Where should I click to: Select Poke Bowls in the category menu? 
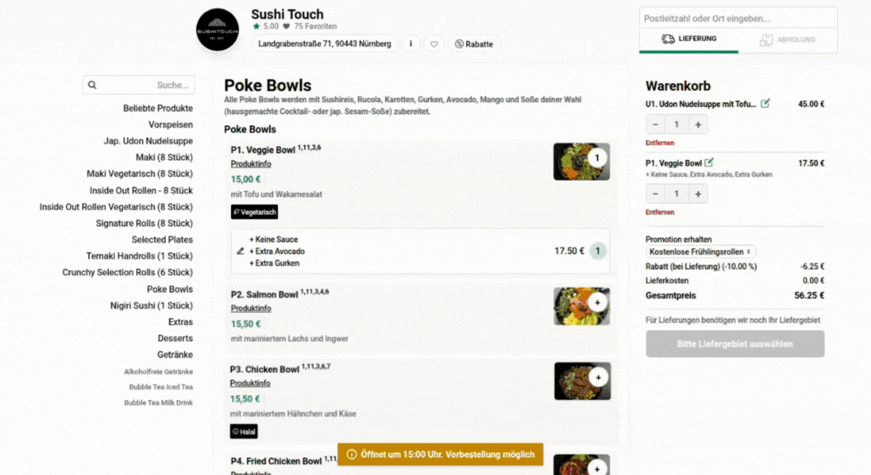click(169, 289)
